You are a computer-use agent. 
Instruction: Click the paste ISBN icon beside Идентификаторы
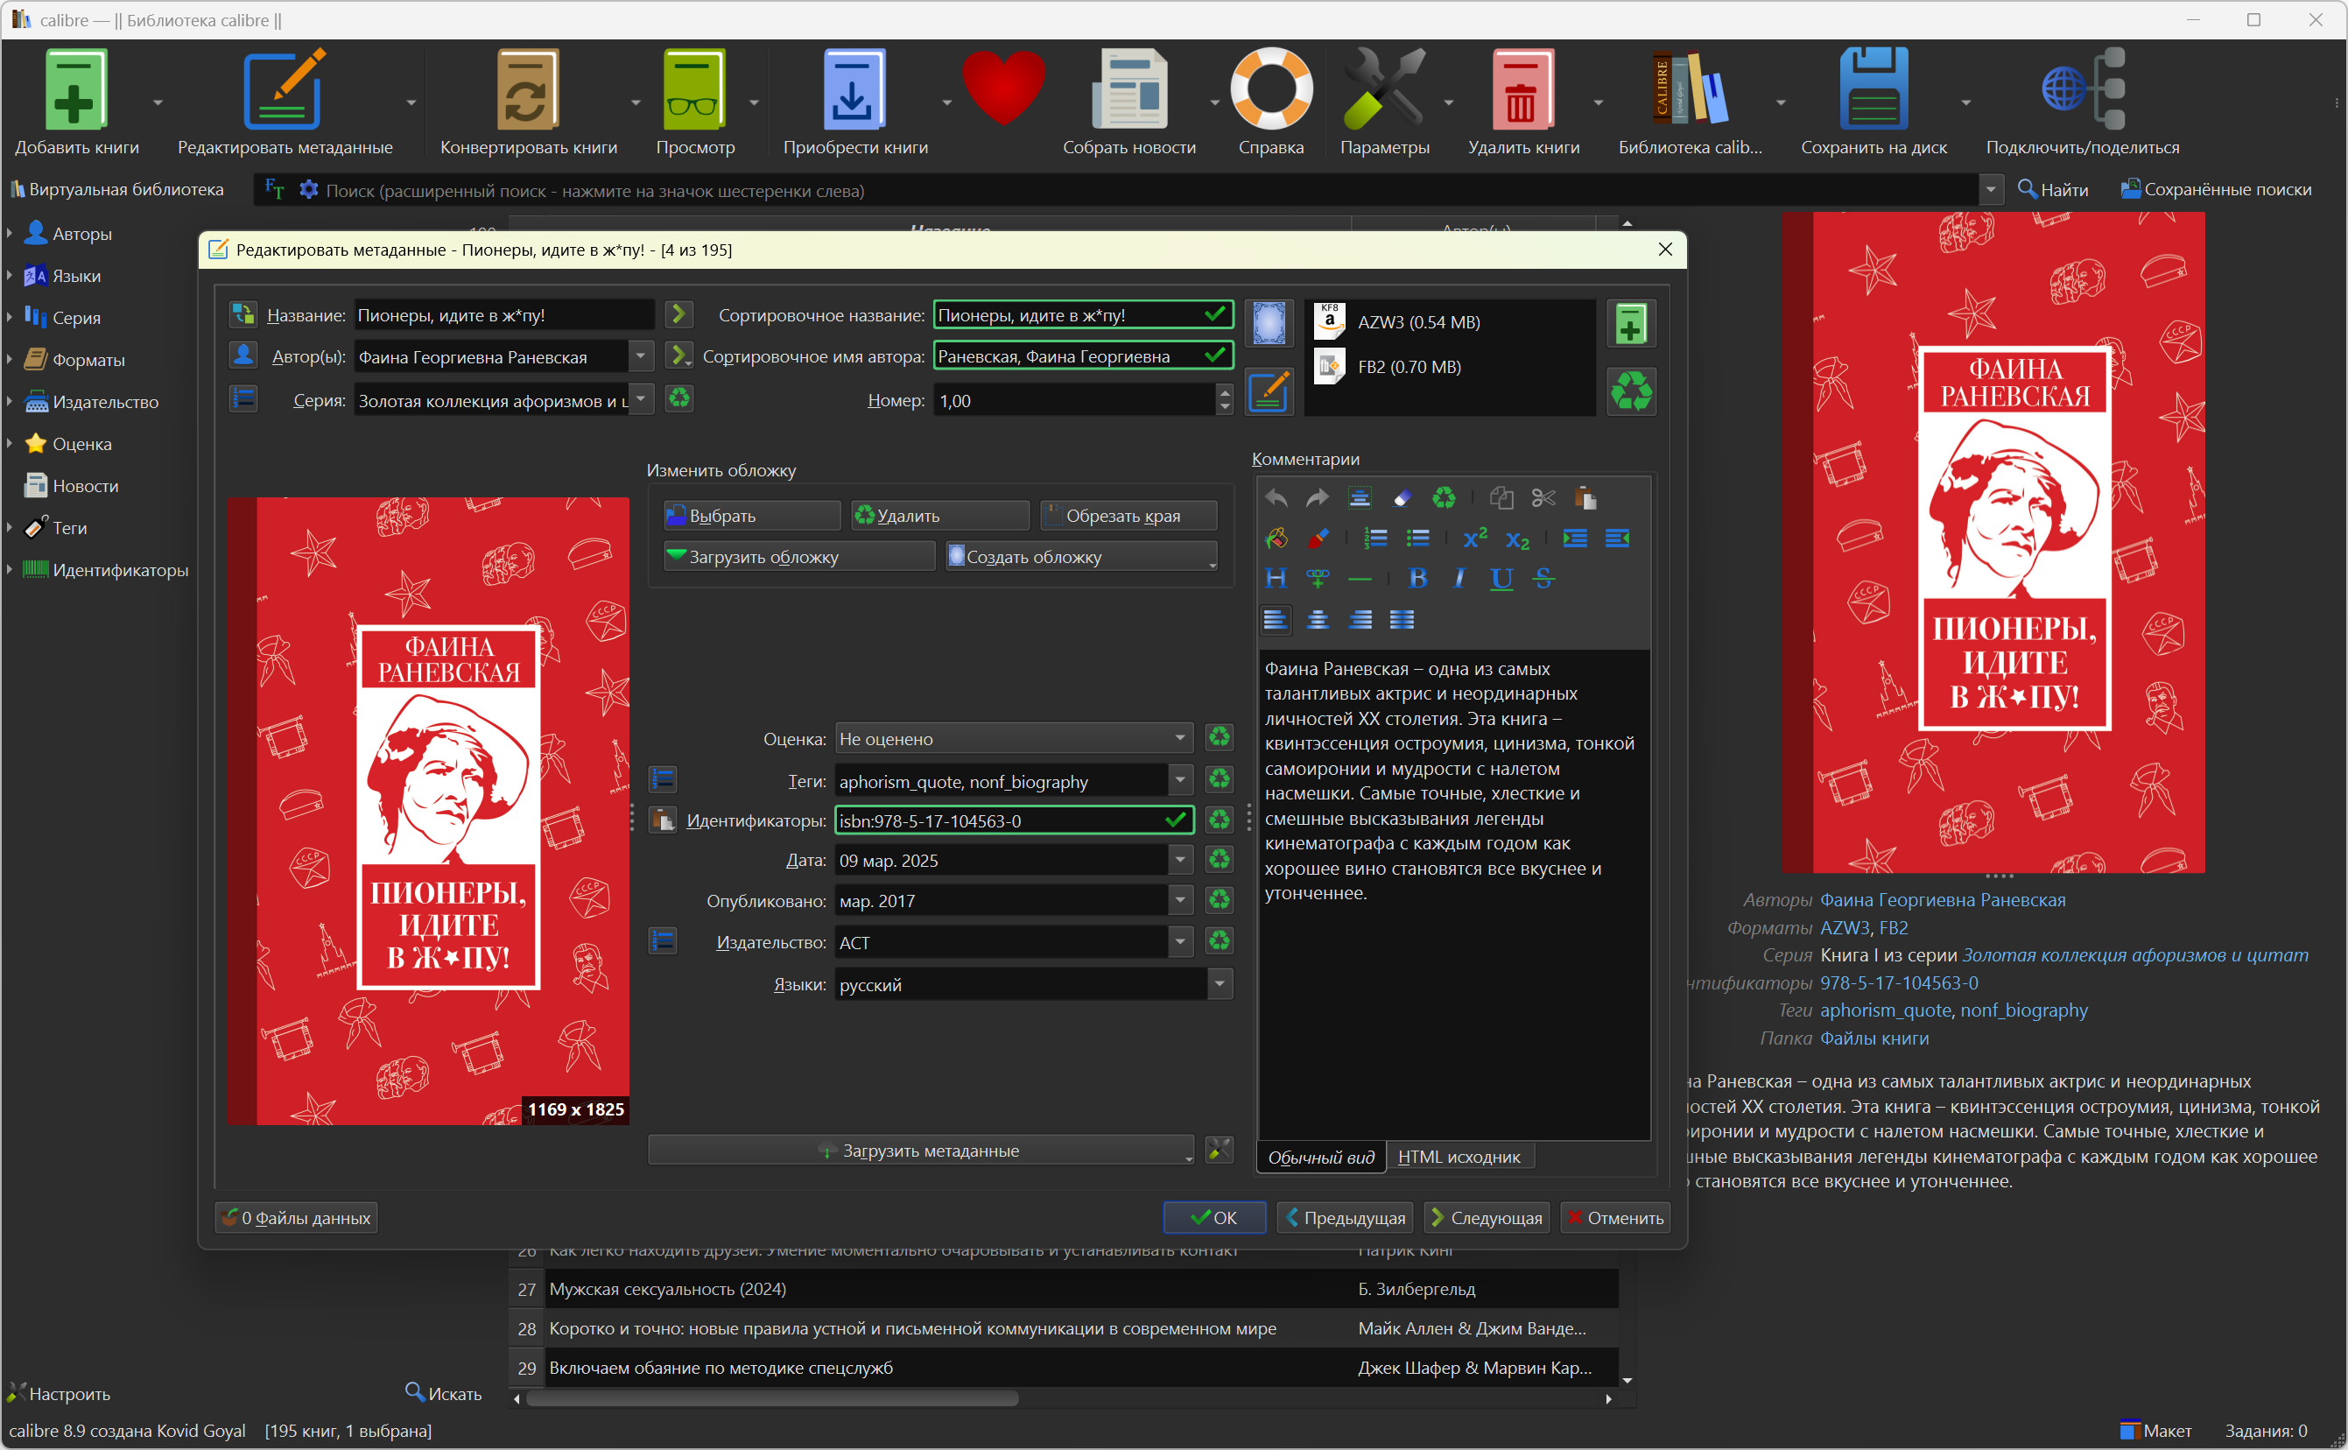[x=663, y=821]
